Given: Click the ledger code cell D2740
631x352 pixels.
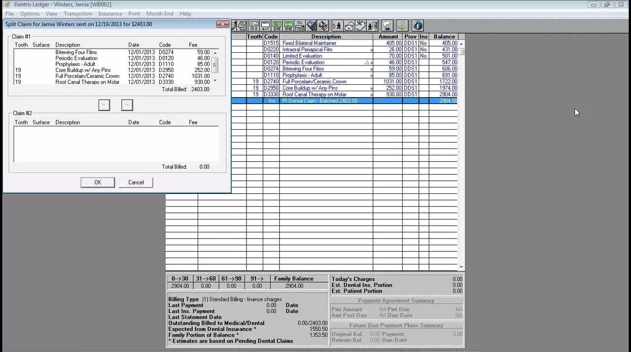Looking at the screenshot, I should point(271,82).
